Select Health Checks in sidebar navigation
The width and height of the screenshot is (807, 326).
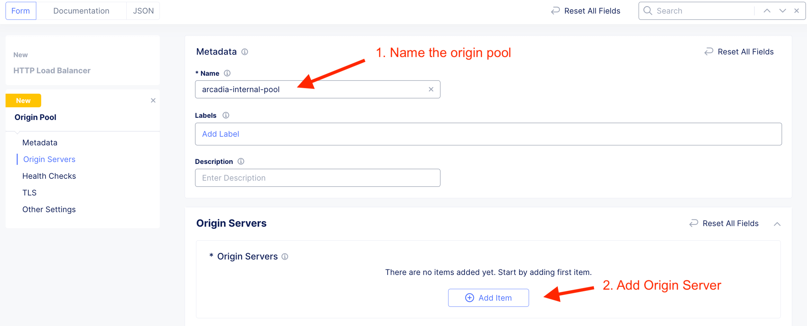tap(49, 176)
